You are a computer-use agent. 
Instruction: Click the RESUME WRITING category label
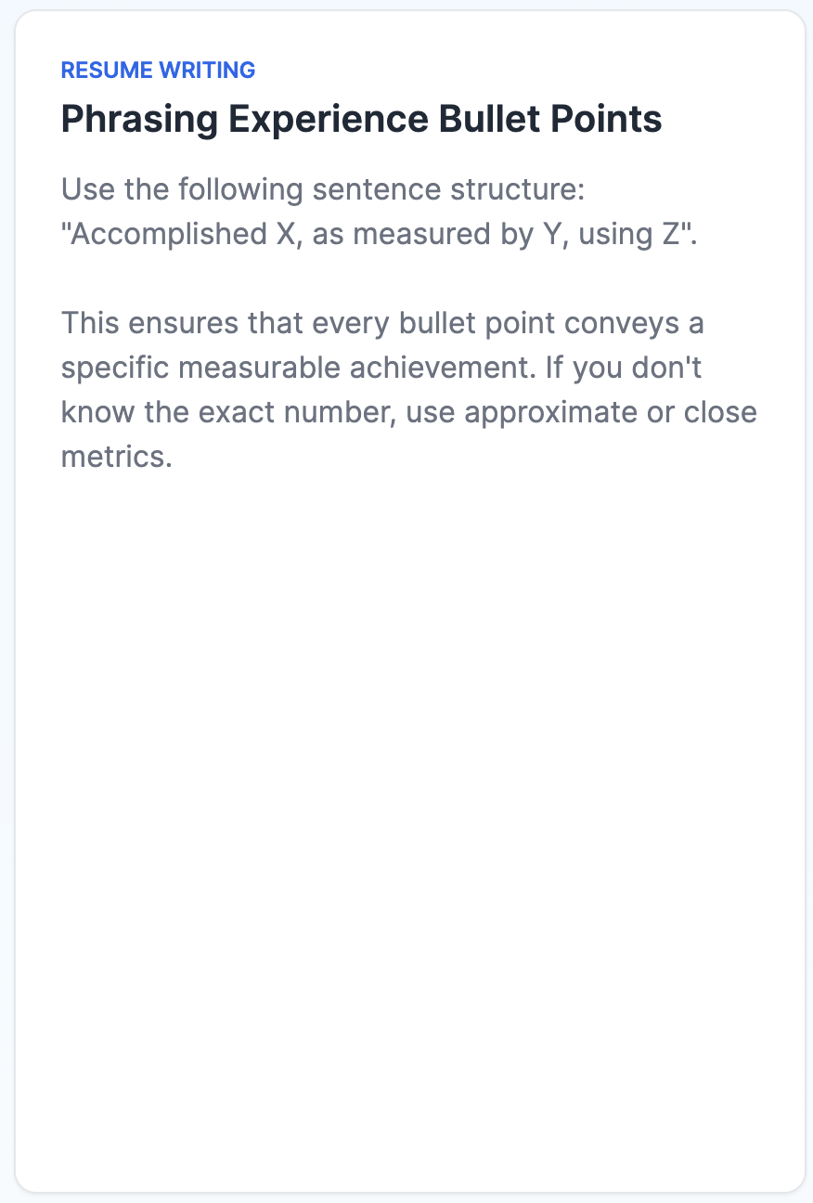pos(158,70)
